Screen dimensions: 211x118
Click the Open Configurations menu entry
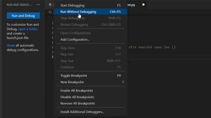point(91,33)
